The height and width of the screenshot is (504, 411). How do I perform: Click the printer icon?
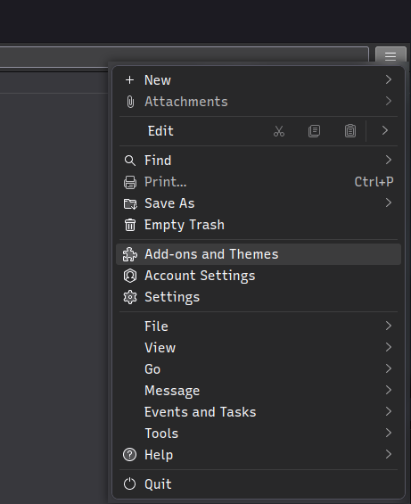(130, 182)
